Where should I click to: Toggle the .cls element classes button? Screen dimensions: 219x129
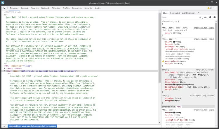(205, 17)
